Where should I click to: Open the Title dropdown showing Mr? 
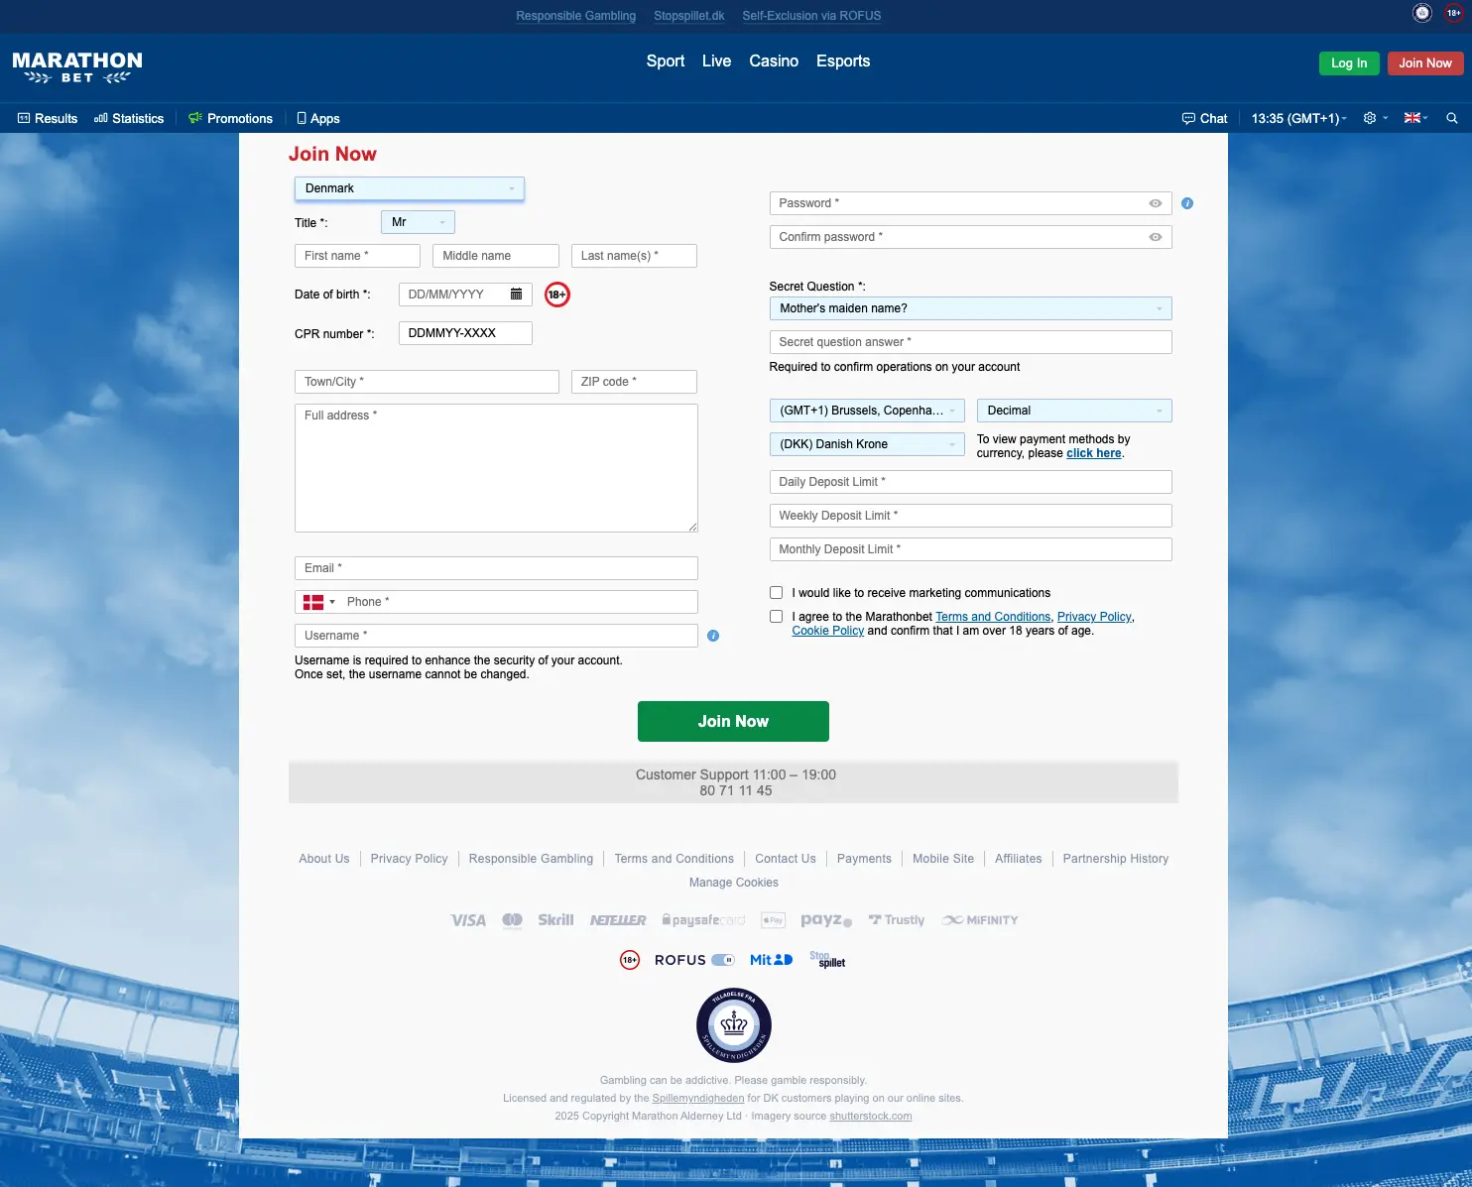tap(417, 222)
